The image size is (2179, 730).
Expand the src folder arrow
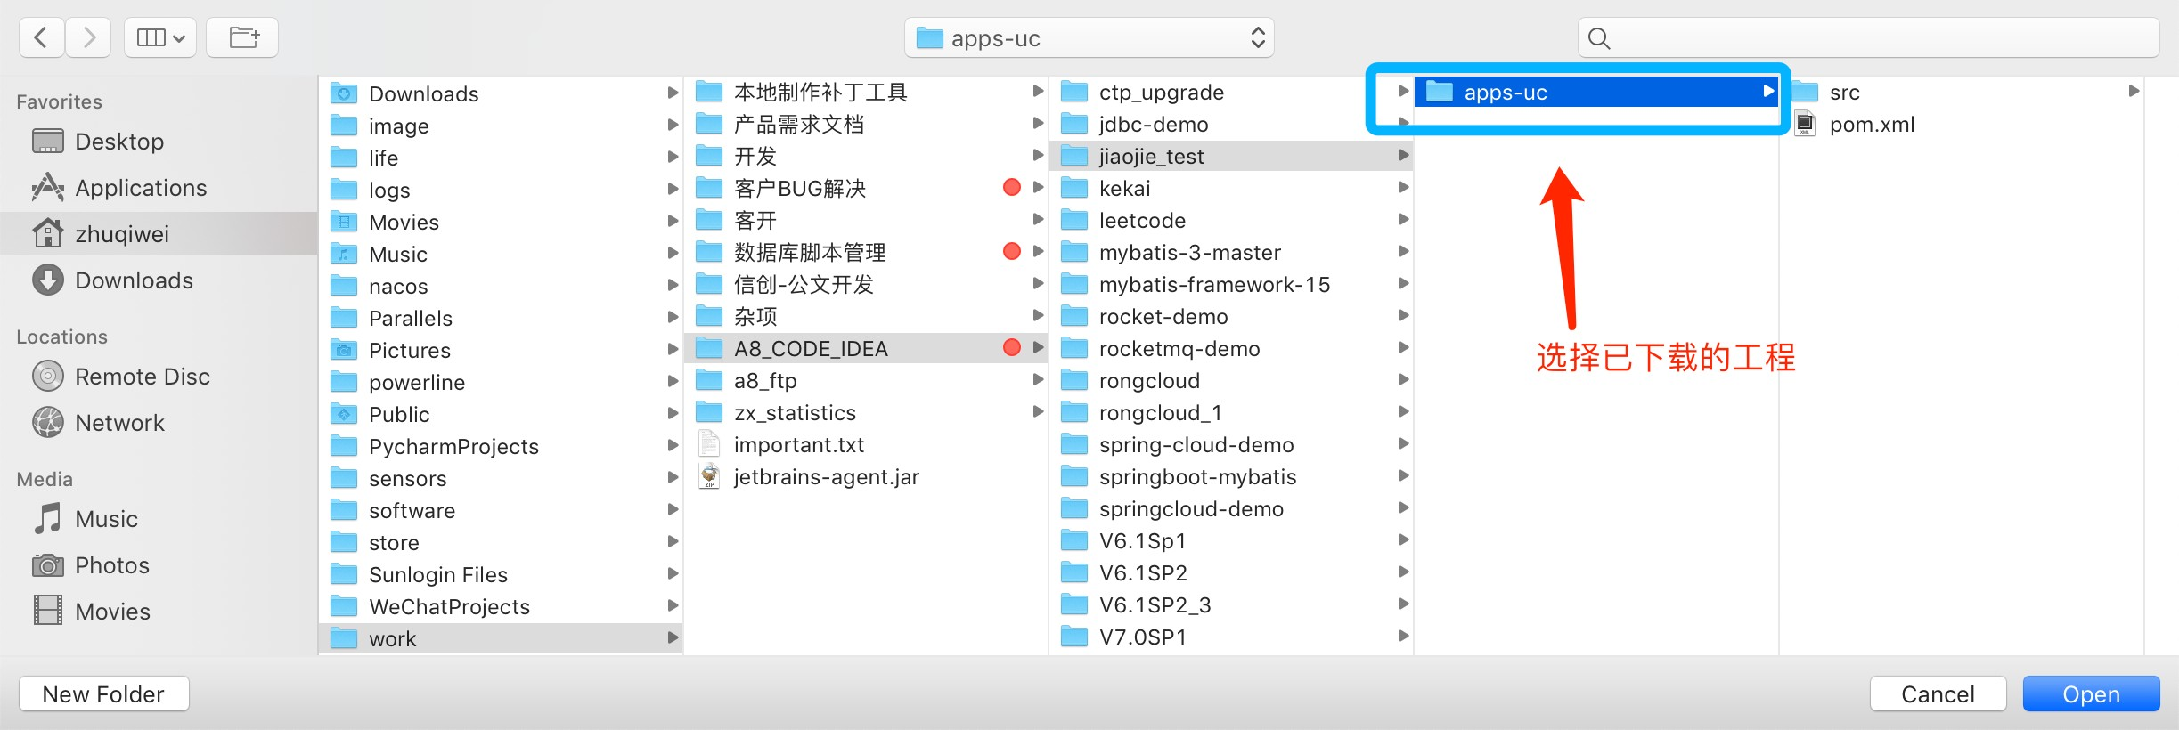(x=2134, y=92)
